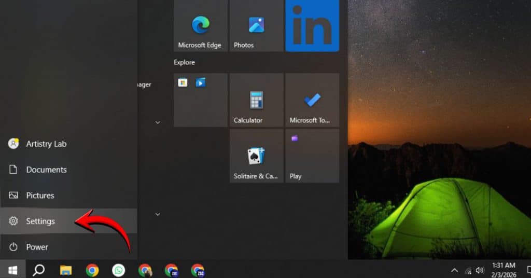Open the Documents folder entry
This screenshot has height=278, width=531.
click(46, 170)
